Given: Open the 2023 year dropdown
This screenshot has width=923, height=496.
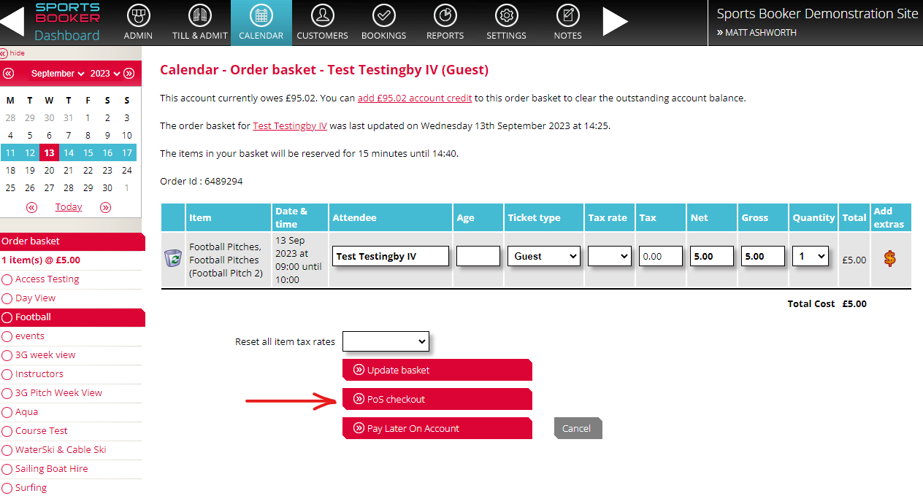Looking at the screenshot, I should tap(105, 74).
